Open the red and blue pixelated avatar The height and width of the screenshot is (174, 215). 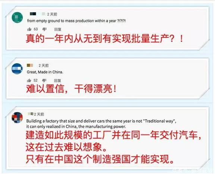pyautogui.click(x=17, y=117)
